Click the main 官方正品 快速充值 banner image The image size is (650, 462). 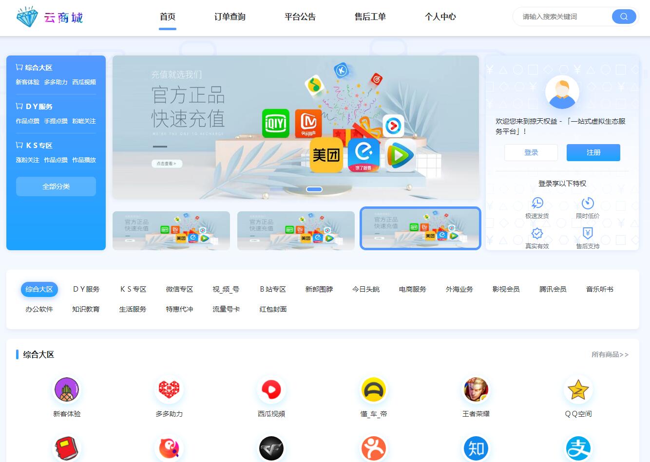pyautogui.click(x=296, y=127)
